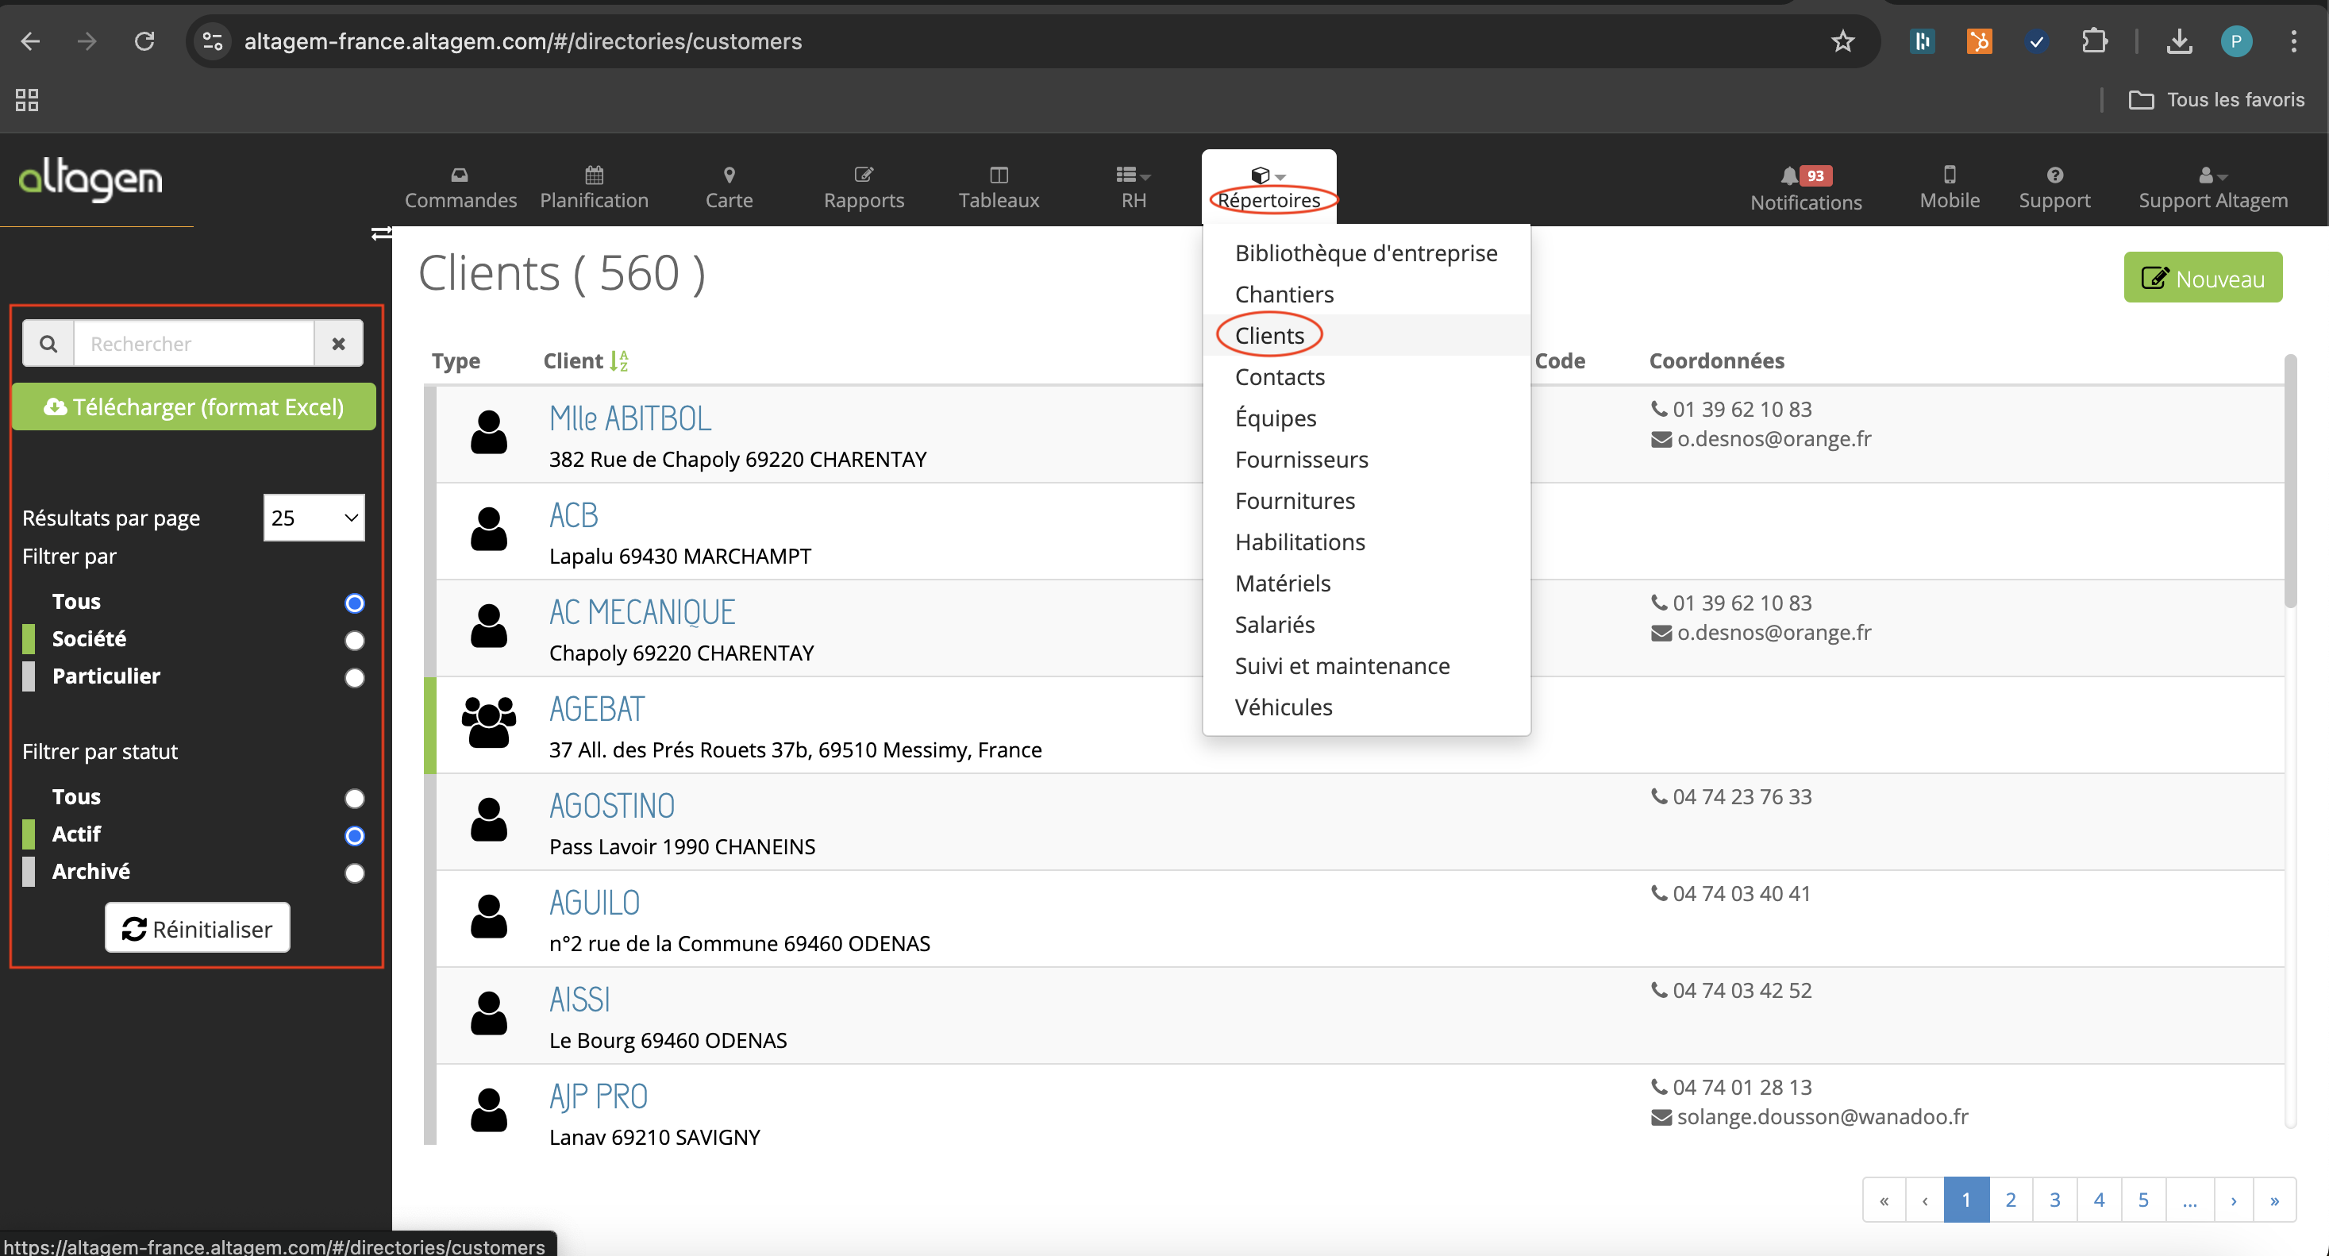Select the Actif status radio
Viewport: 2329px width, 1256px height.
[x=354, y=835]
